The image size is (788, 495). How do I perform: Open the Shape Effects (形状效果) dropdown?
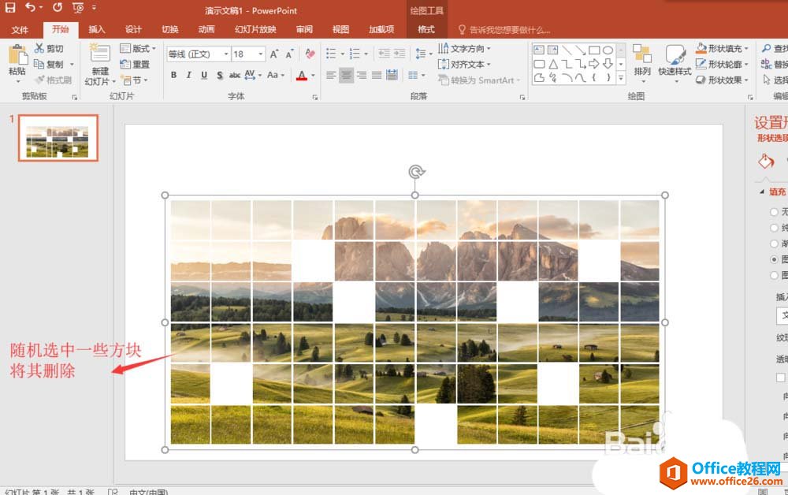722,80
